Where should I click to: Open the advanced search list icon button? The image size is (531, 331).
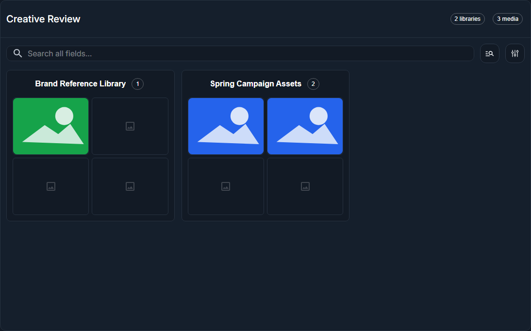tap(489, 53)
